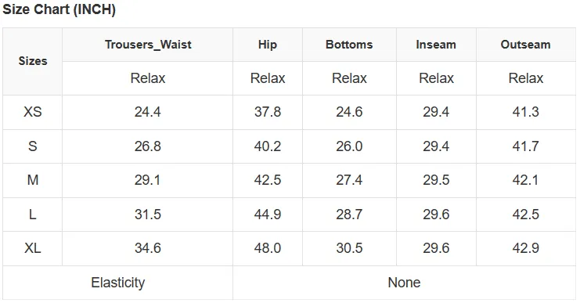Click the 29.5 inseam value
This screenshot has width=580, height=303.
point(436,180)
